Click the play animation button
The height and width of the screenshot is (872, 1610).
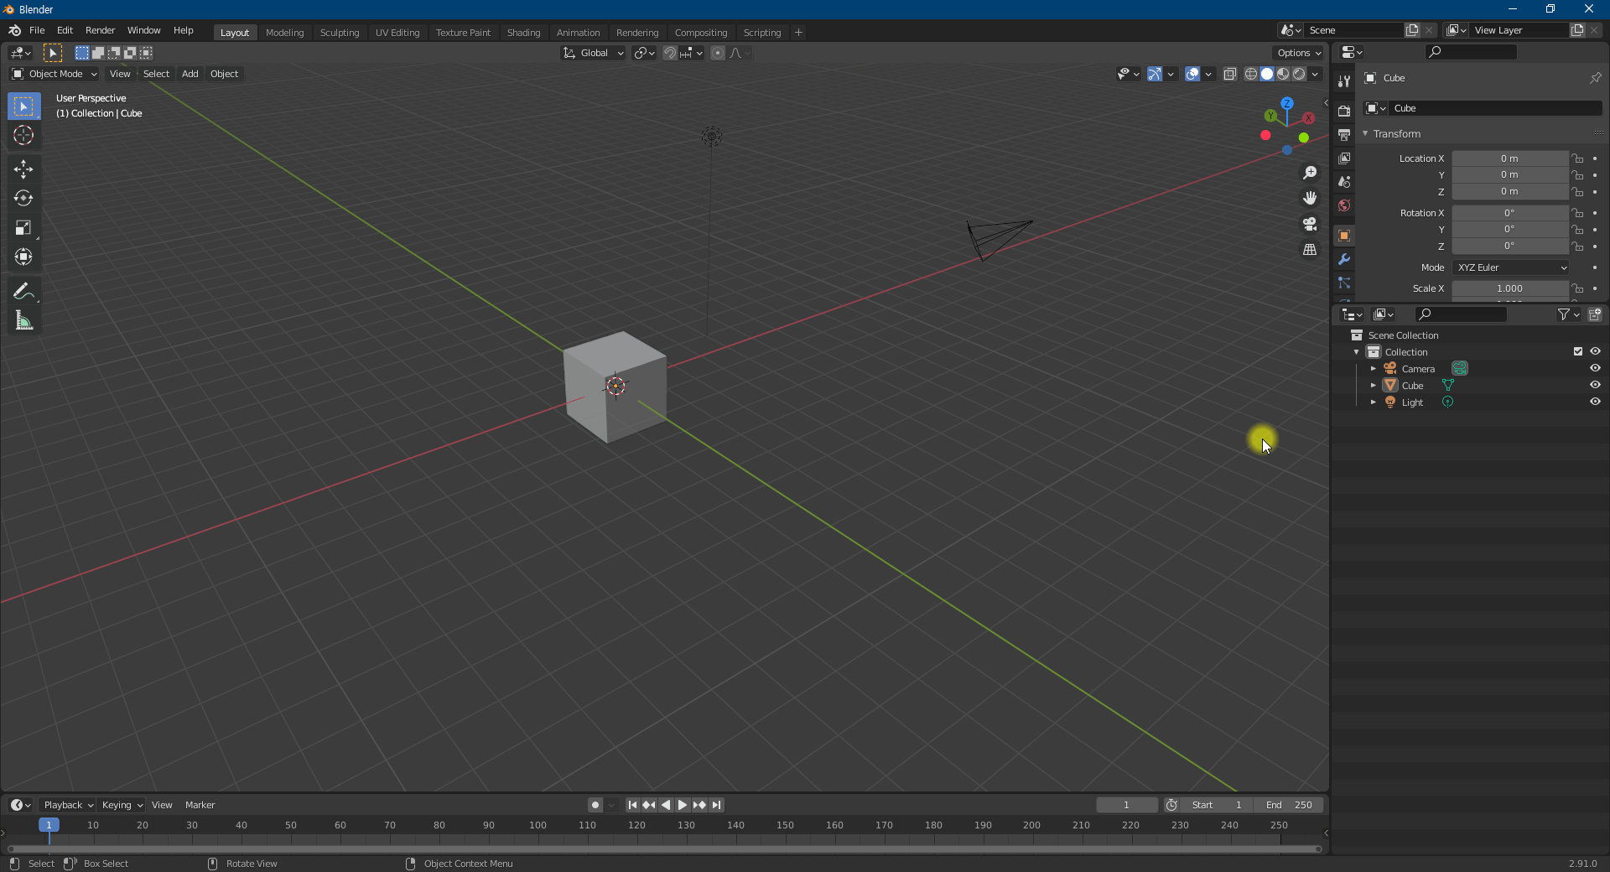[x=683, y=805]
